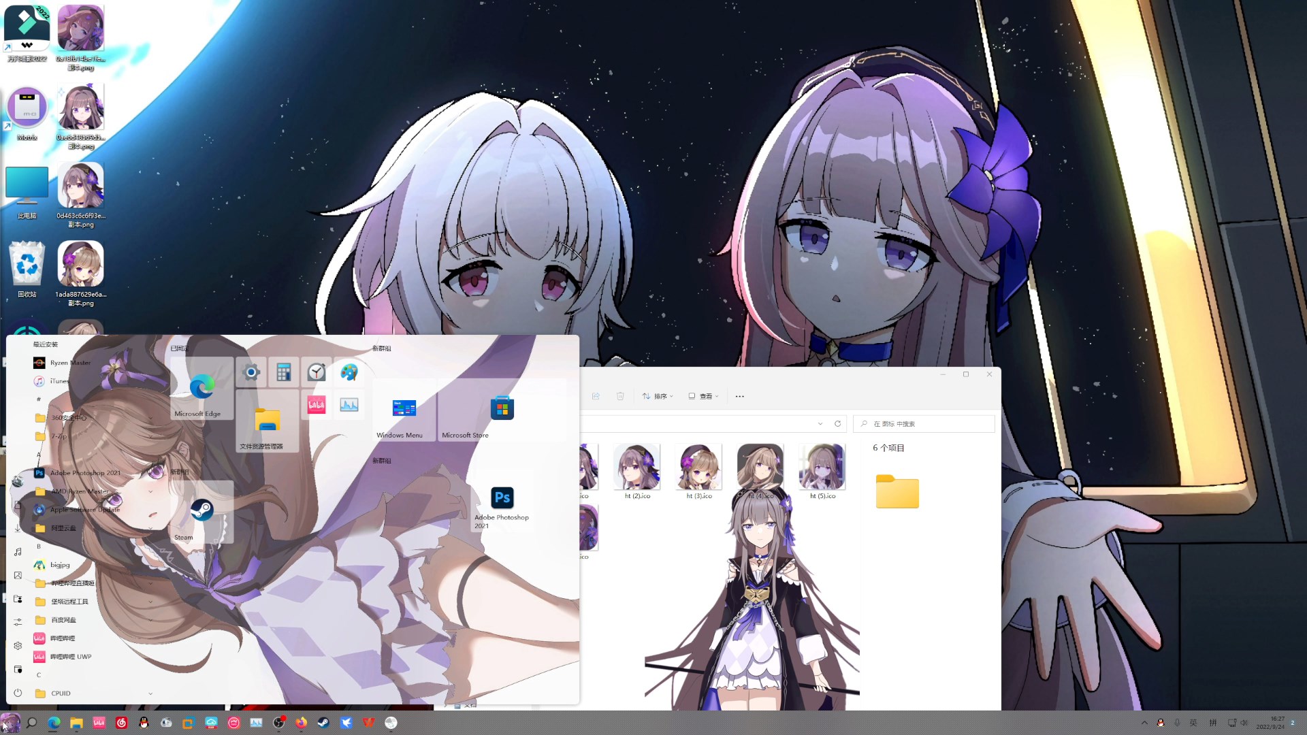Select the ht (3).ico thumbnail
Image resolution: width=1307 pixels, height=735 pixels.
click(x=698, y=468)
